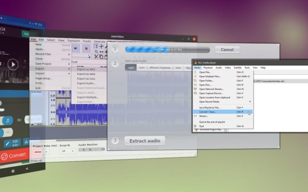Open the Audacity File menu
The height and width of the screenshot is (192, 308).
coord(33,39)
